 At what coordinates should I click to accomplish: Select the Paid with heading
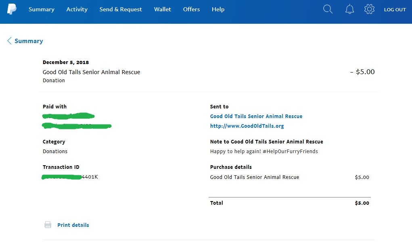pyautogui.click(x=54, y=106)
